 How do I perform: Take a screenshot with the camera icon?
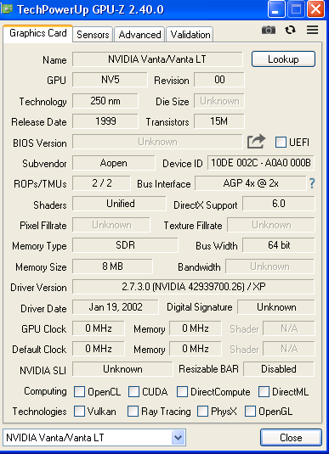click(269, 30)
